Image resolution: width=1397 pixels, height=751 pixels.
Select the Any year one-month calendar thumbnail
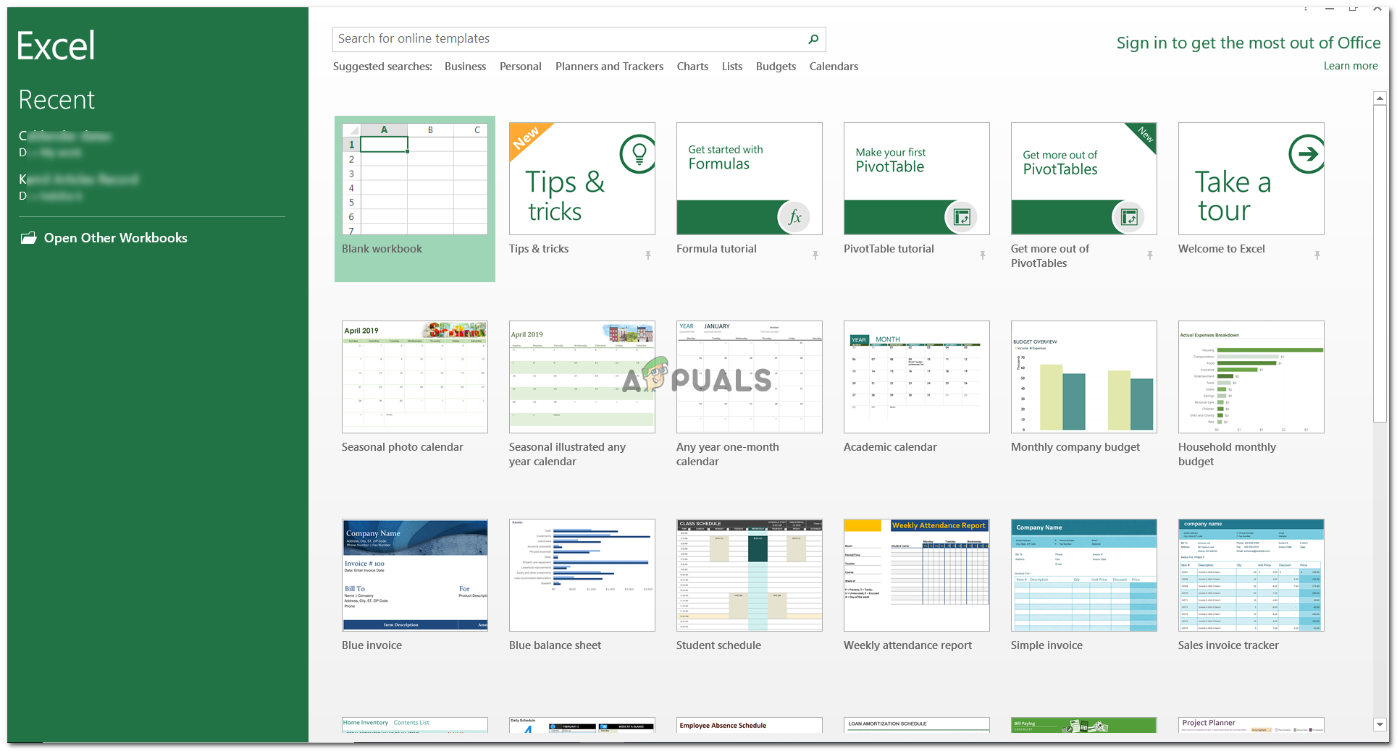click(x=750, y=377)
